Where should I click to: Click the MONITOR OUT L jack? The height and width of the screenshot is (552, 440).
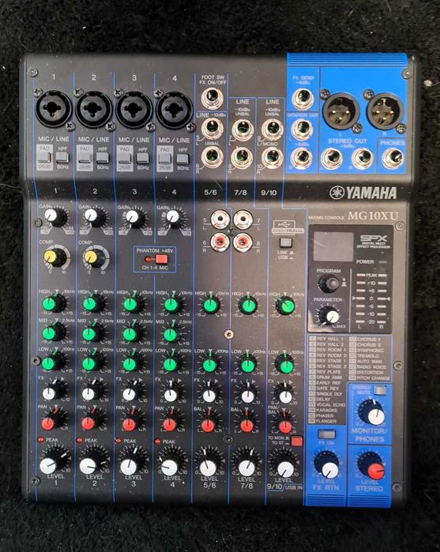[302, 130]
